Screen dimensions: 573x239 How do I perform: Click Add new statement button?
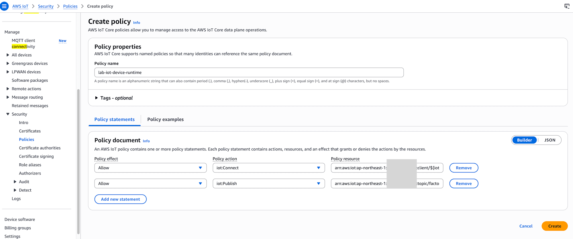click(x=120, y=199)
